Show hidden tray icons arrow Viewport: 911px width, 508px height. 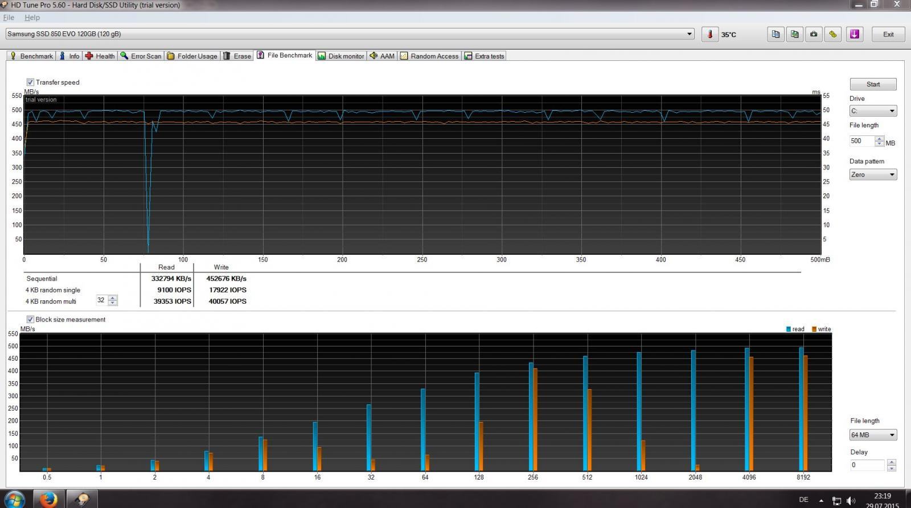pyautogui.click(x=821, y=501)
